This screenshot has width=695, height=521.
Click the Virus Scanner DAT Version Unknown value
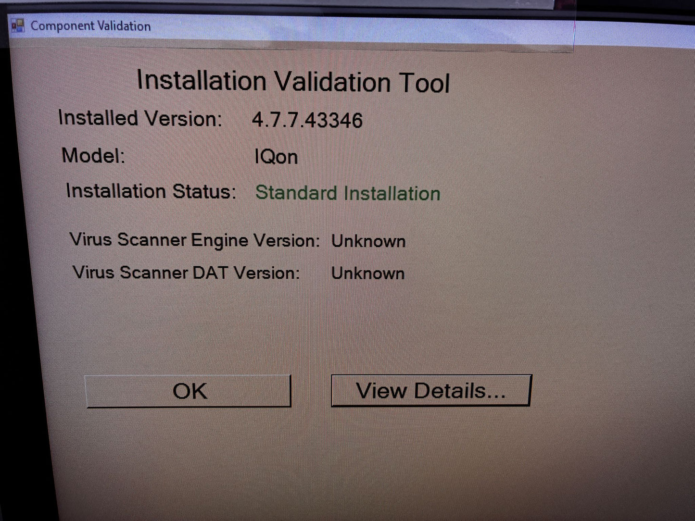[368, 273]
